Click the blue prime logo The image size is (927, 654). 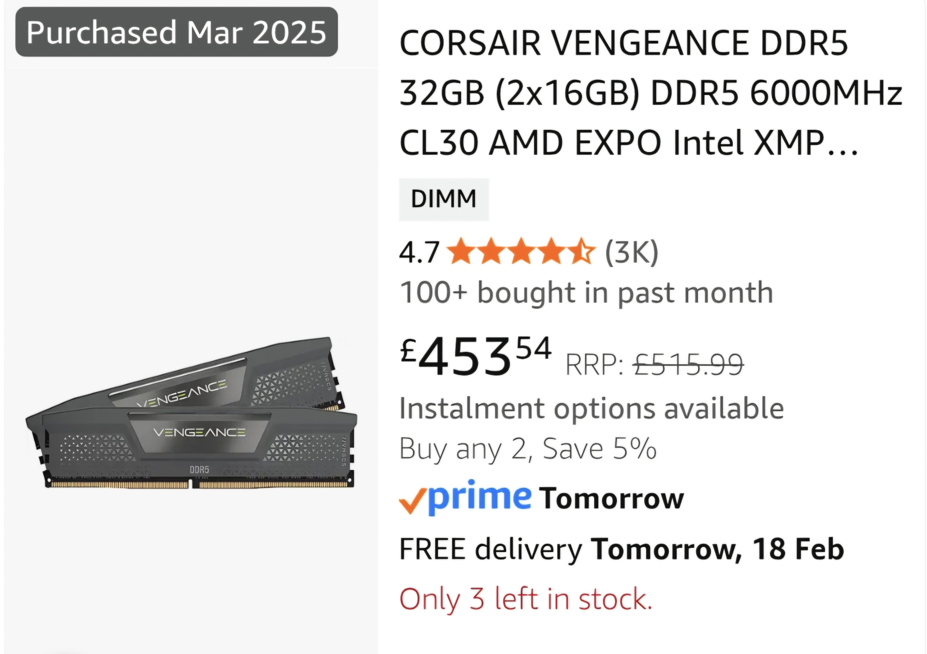click(x=480, y=497)
